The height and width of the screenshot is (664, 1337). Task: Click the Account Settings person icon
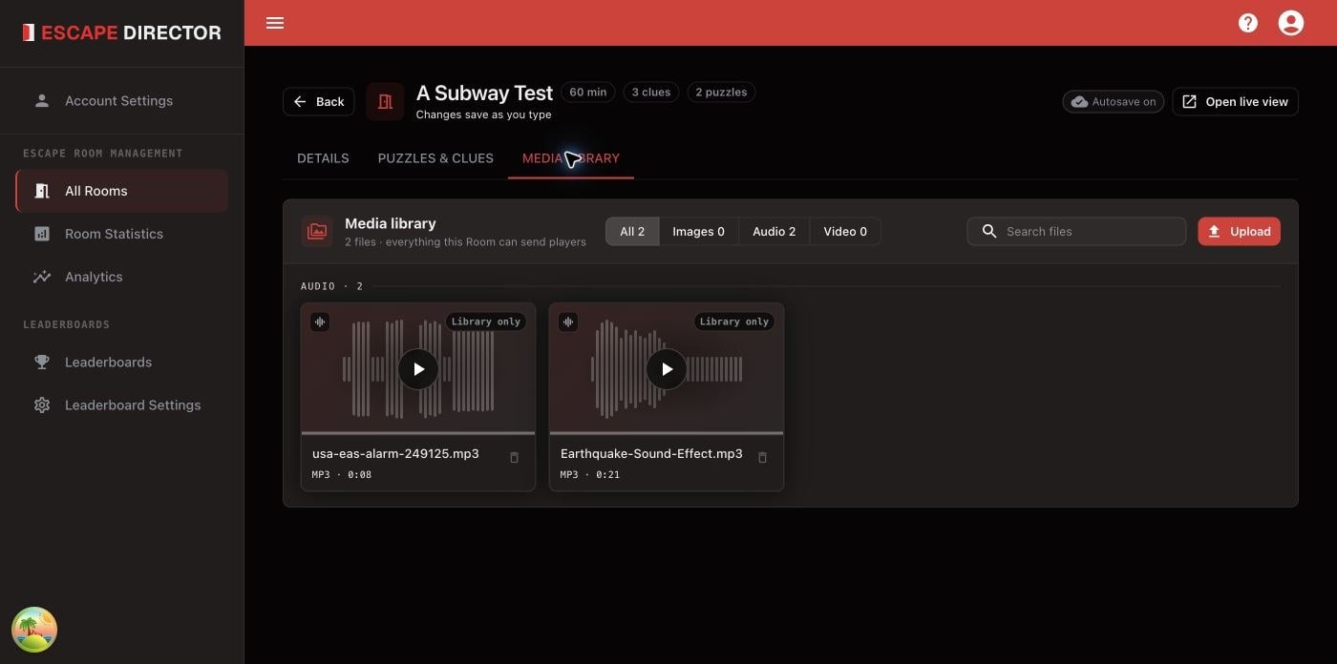pos(42,100)
